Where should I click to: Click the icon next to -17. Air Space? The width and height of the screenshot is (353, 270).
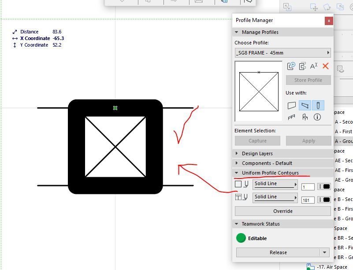coord(310,267)
